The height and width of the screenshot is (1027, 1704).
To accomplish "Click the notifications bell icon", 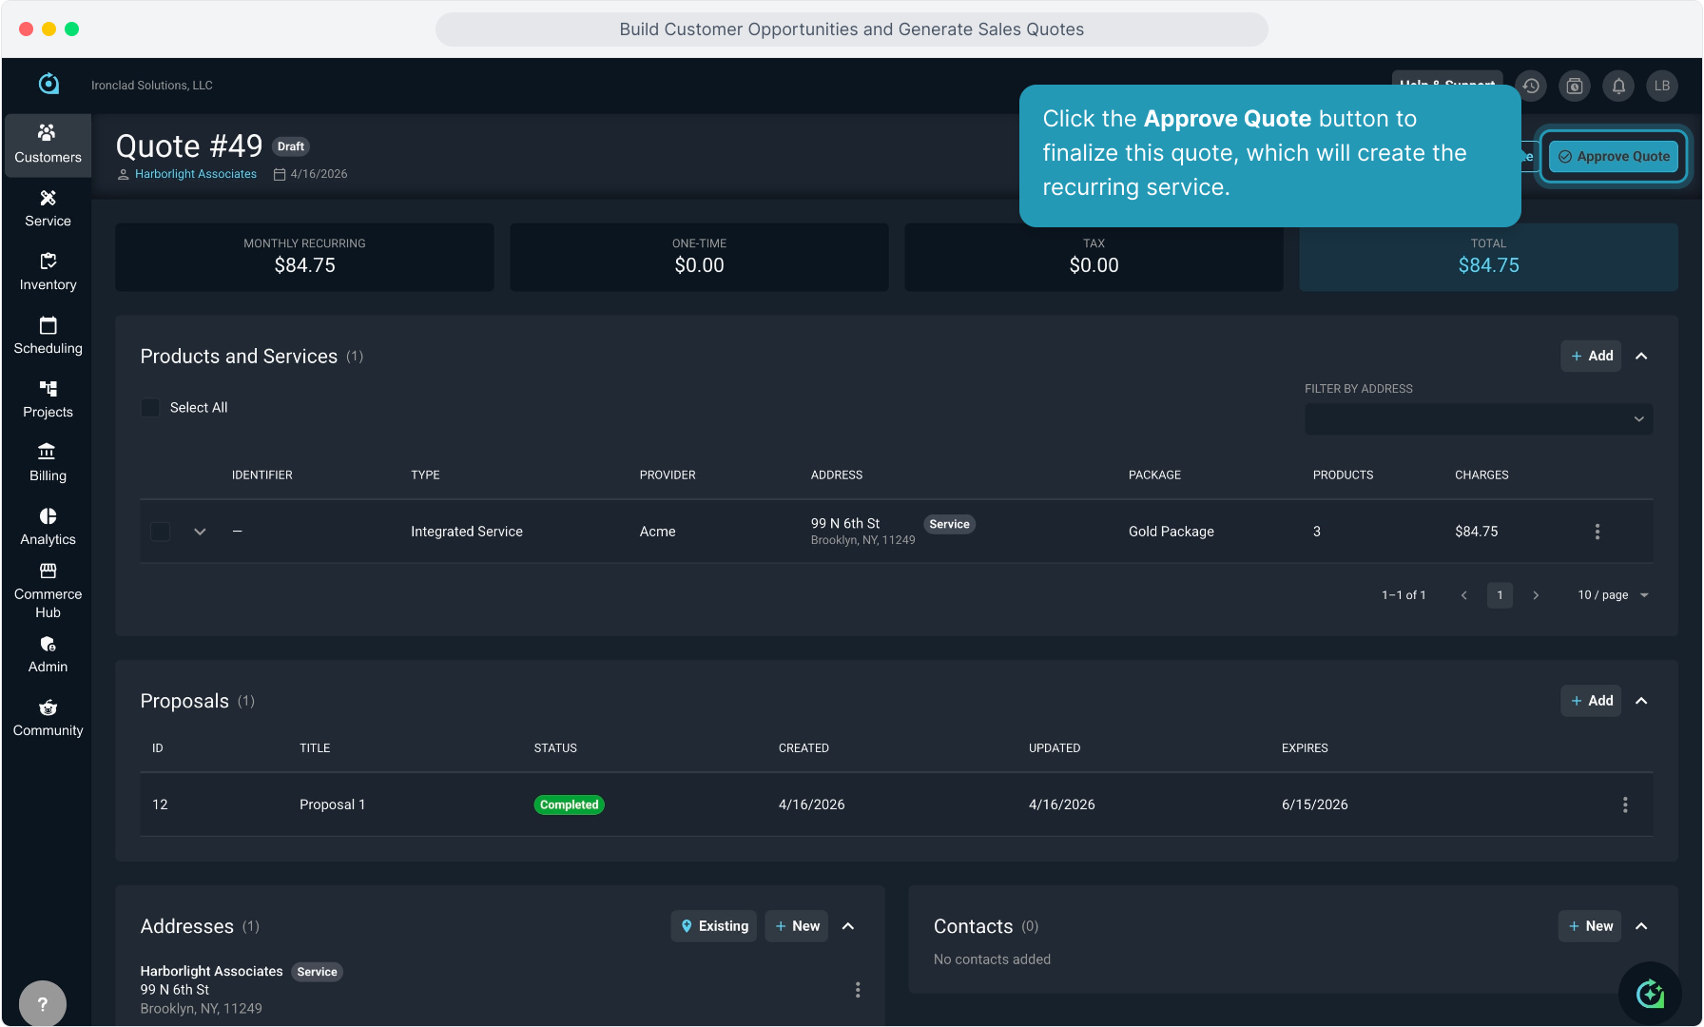I will click(1618, 86).
